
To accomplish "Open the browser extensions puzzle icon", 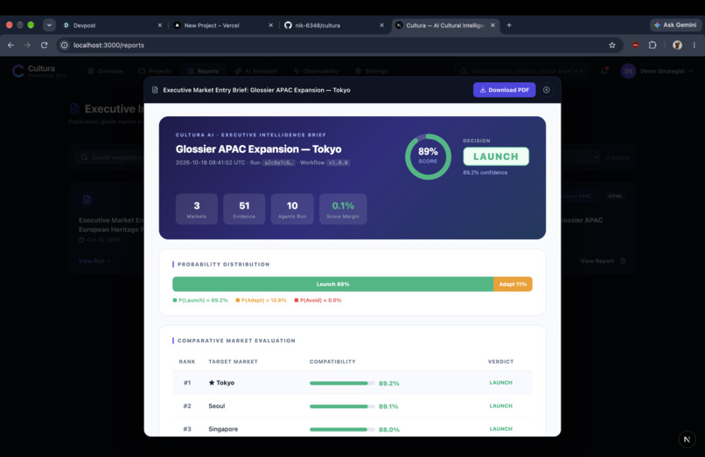I will point(653,45).
